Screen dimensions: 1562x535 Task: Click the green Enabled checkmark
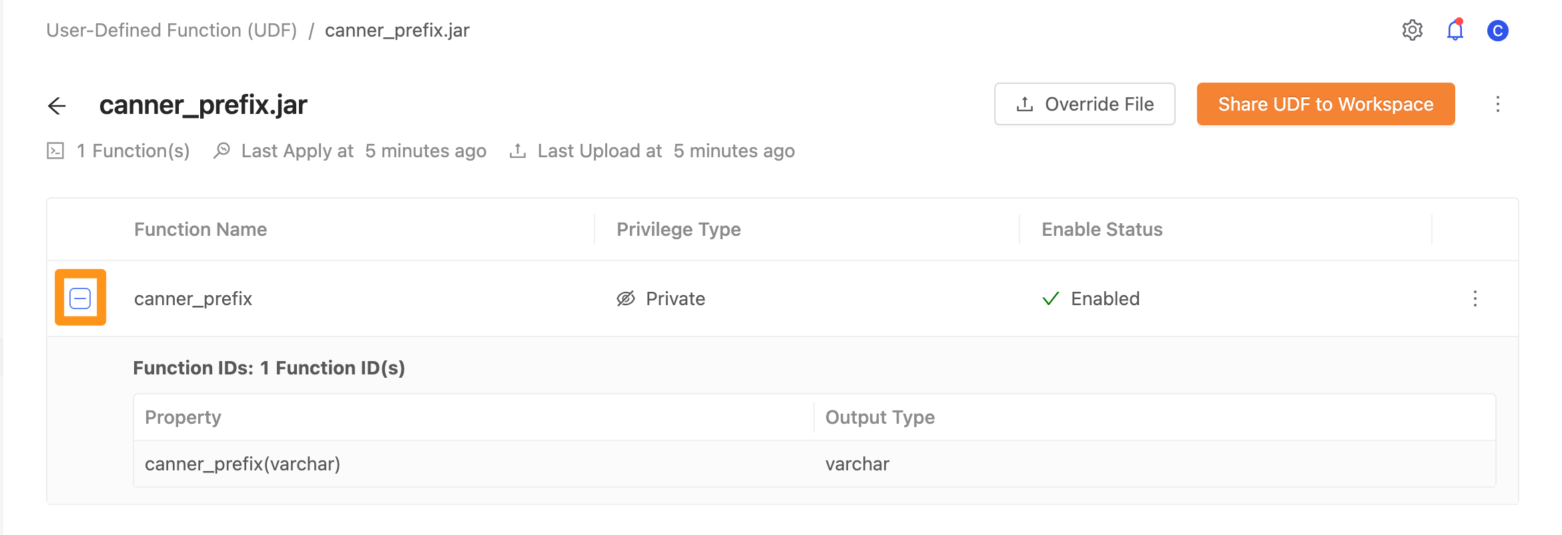(1051, 298)
